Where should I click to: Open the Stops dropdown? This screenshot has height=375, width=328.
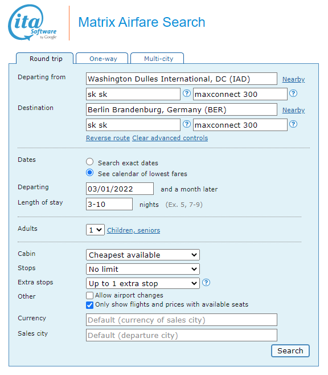(142, 269)
